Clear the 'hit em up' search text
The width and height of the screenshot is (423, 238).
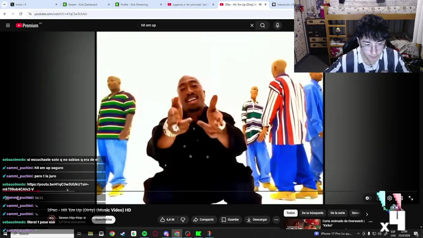(x=252, y=25)
